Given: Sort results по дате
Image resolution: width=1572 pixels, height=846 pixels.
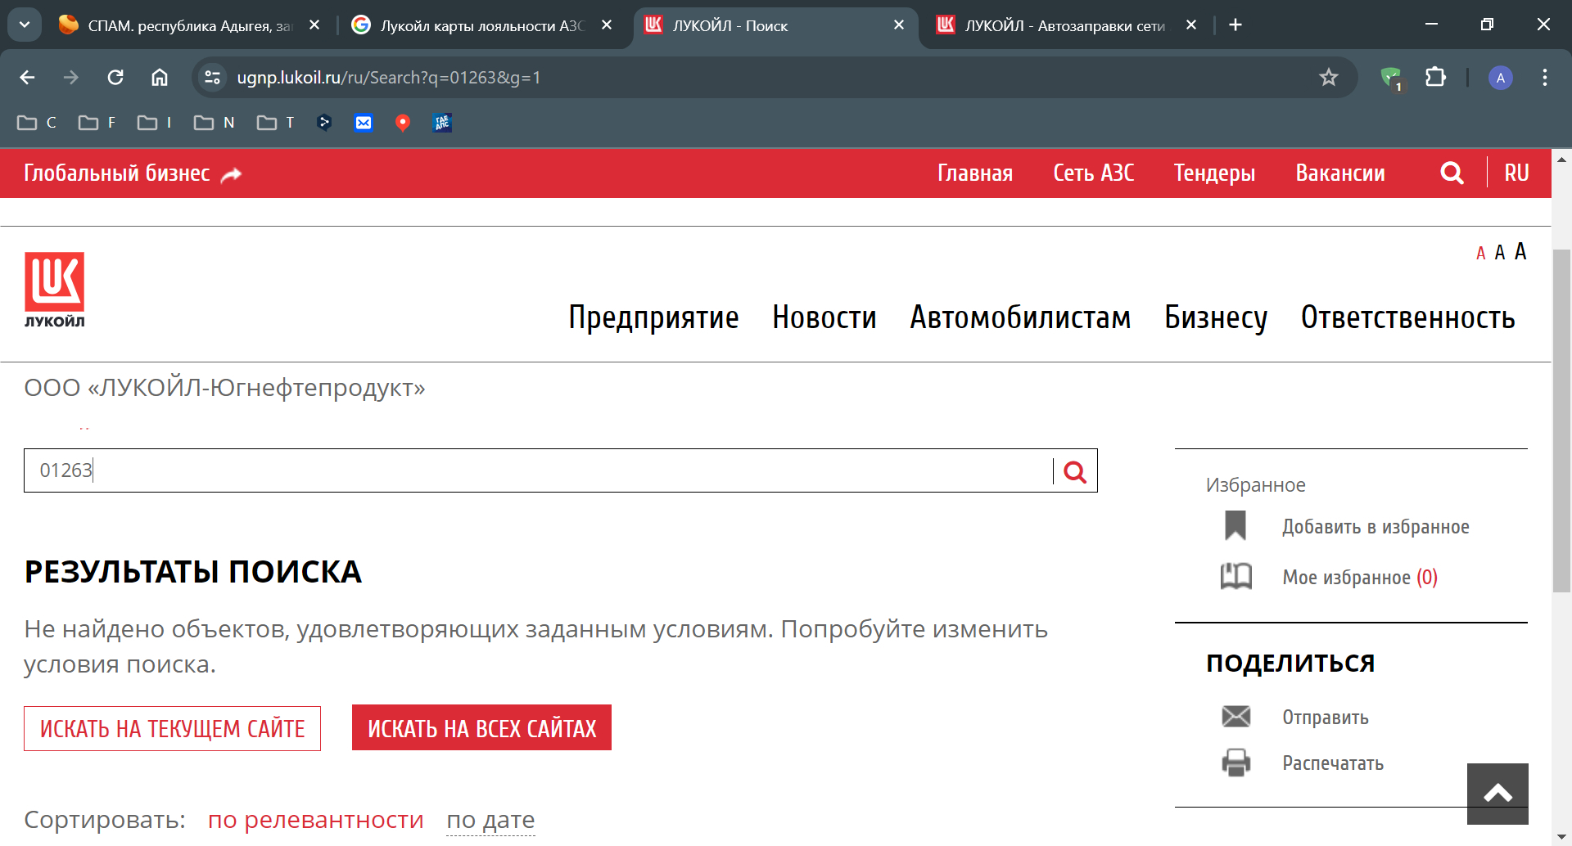Looking at the screenshot, I should [x=490, y=819].
